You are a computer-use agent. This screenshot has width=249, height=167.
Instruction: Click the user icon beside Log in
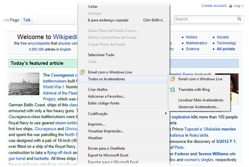pyautogui.click(x=231, y=6)
